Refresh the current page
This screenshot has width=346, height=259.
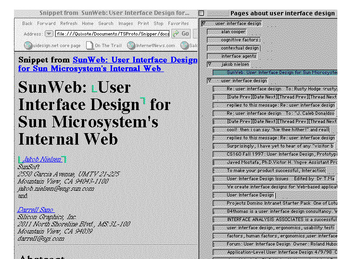click(x=69, y=24)
